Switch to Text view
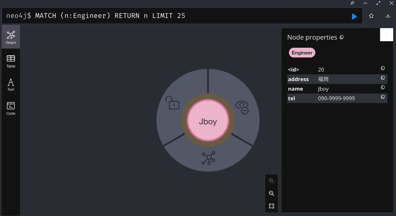Viewport: 396px width, 216px height. (x=11, y=85)
